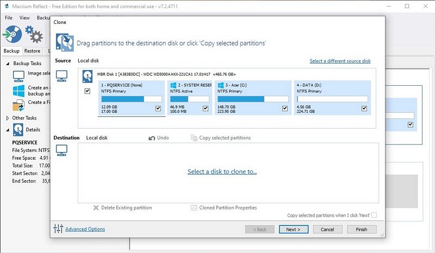Image resolution: width=435 pixels, height=253 pixels.
Task: Click Select a disk to clone to
Action: coord(222,172)
